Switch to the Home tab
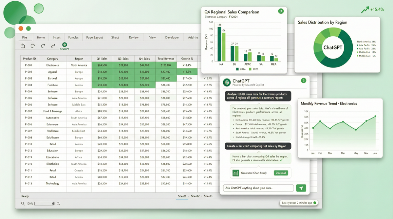The image size is (393, 219). point(41,37)
